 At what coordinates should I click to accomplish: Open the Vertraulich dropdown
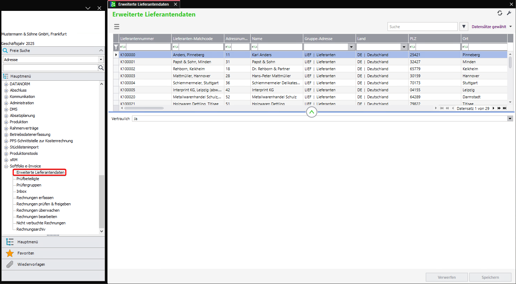point(510,119)
